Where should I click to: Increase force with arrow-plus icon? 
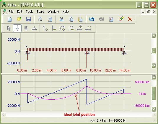tap(45, 28)
